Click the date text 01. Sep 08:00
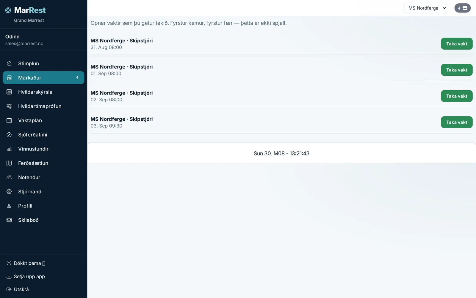The image size is (476, 298). coord(106,74)
